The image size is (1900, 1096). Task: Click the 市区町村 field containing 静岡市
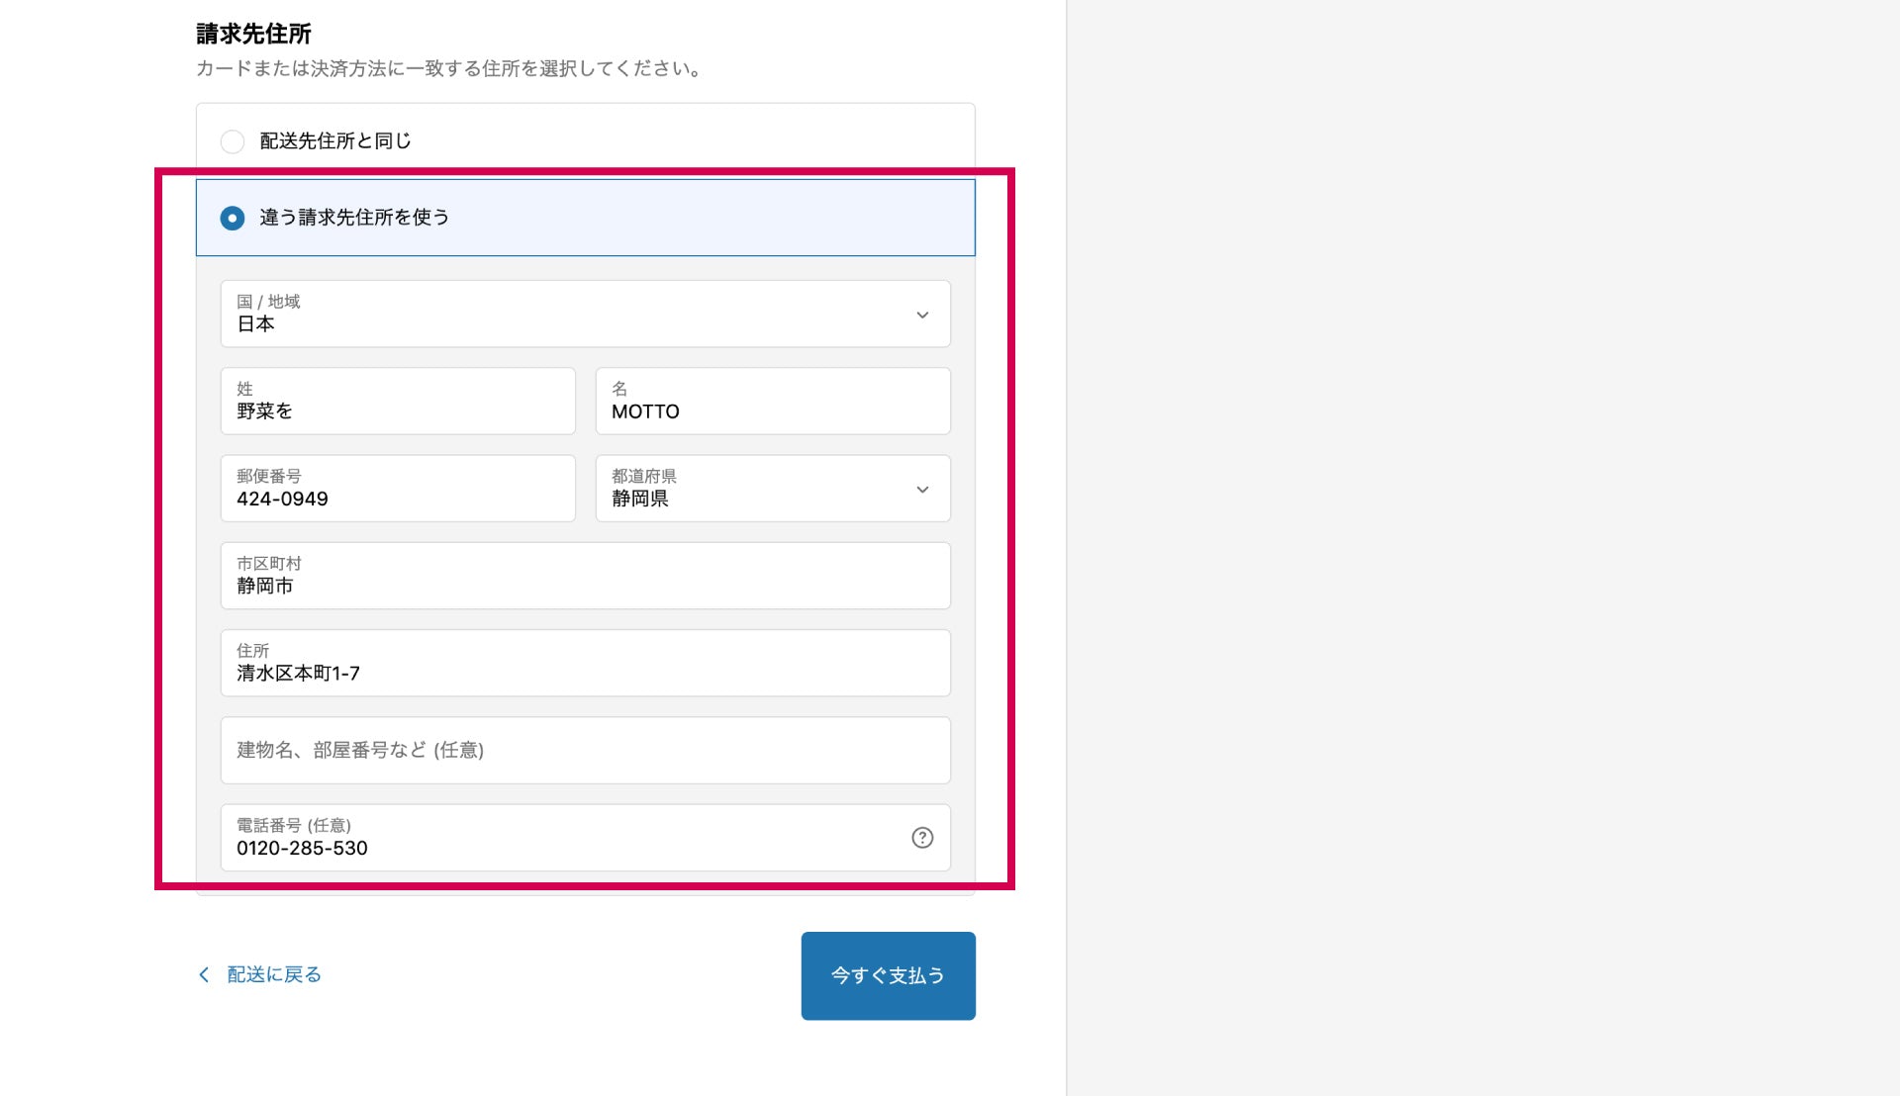point(584,577)
